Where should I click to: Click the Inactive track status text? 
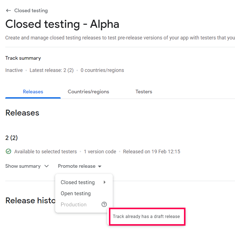point(14,70)
